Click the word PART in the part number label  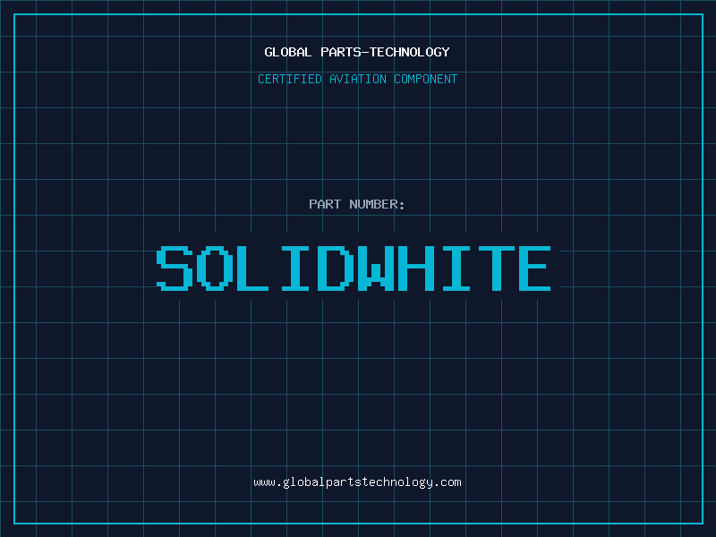(x=326, y=204)
